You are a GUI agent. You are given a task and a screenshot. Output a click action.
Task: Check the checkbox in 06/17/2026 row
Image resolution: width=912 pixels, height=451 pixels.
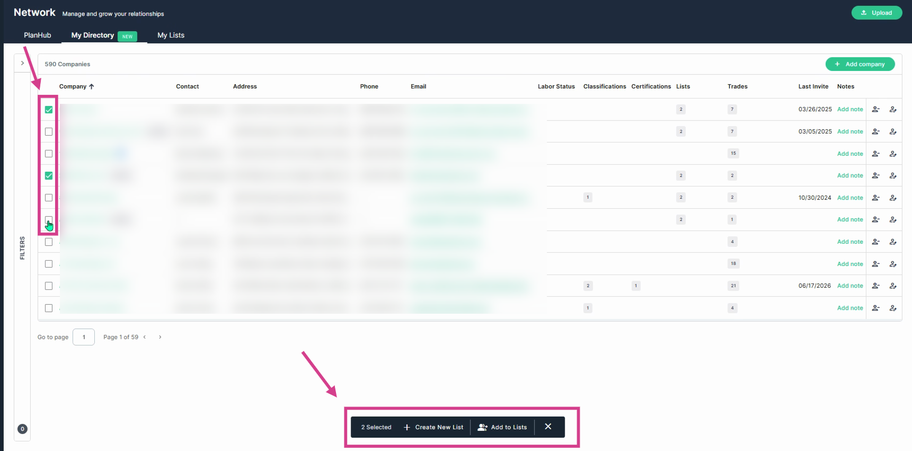[x=49, y=286]
